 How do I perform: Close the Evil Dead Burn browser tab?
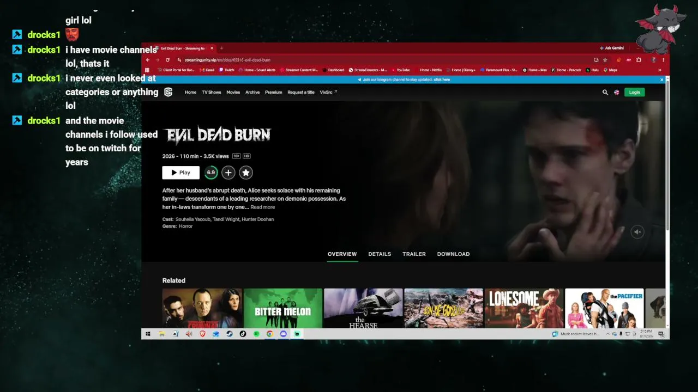tap(212, 48)
